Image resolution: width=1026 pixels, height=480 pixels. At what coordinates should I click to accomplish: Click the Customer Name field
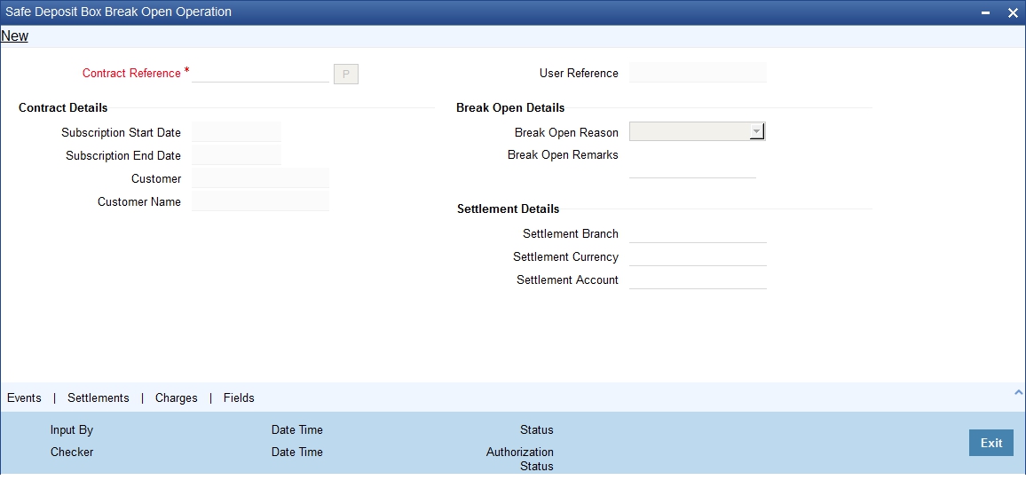click(x=260, y=201)
